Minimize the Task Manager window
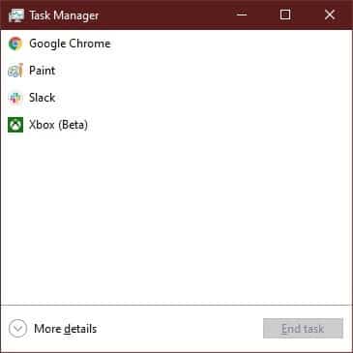The image size is (353, 353). pyautogui.click(x=242, y=15)
